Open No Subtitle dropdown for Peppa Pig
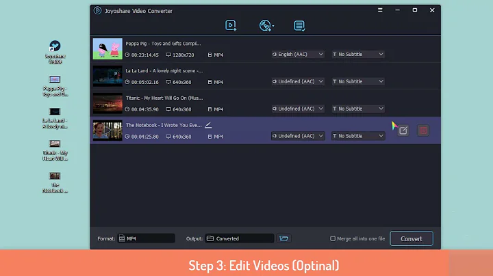 coord(358,54)
